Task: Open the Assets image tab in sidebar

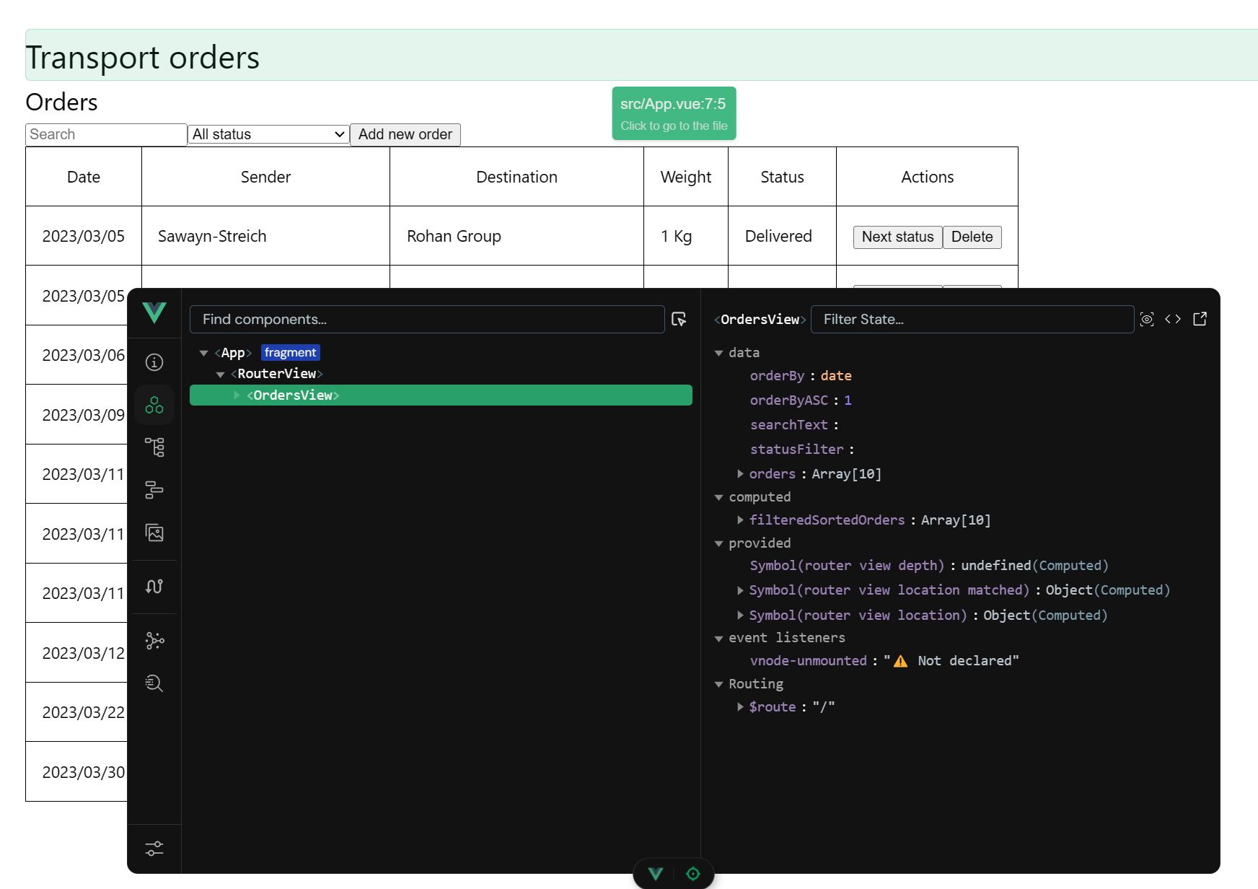Action: coord(154,533)
